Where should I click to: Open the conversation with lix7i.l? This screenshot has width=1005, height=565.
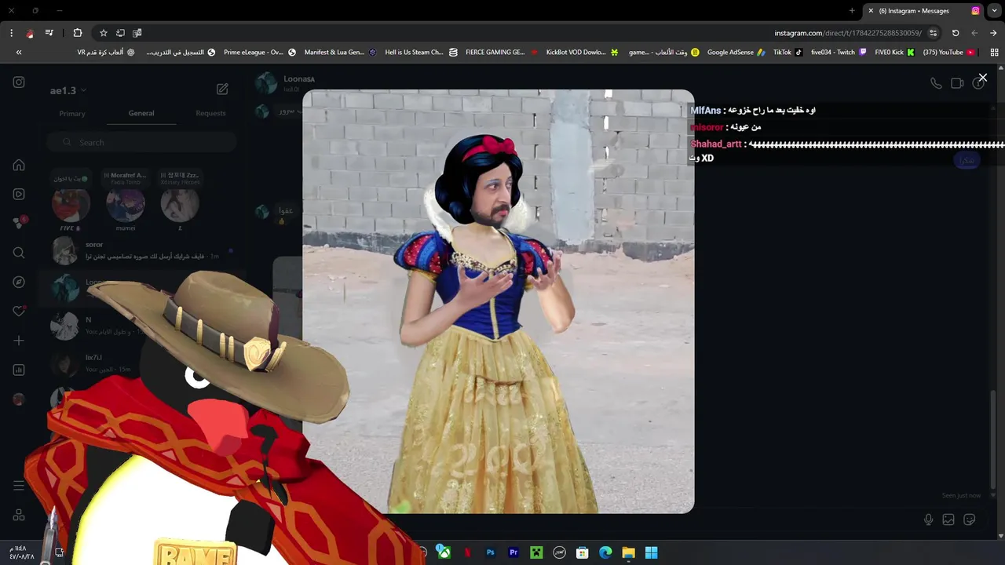141,363
